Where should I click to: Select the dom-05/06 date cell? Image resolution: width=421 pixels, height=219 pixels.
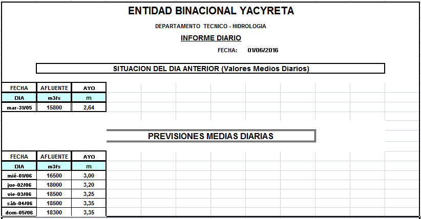click(x=19, y=212)
